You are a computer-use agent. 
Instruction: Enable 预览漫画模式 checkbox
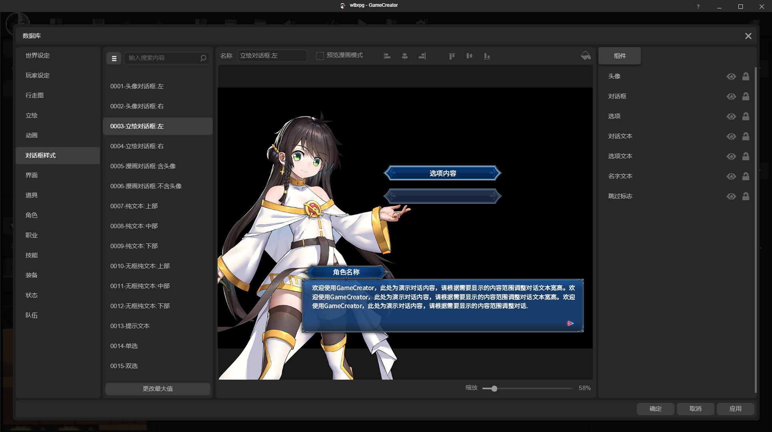point(320,56)
